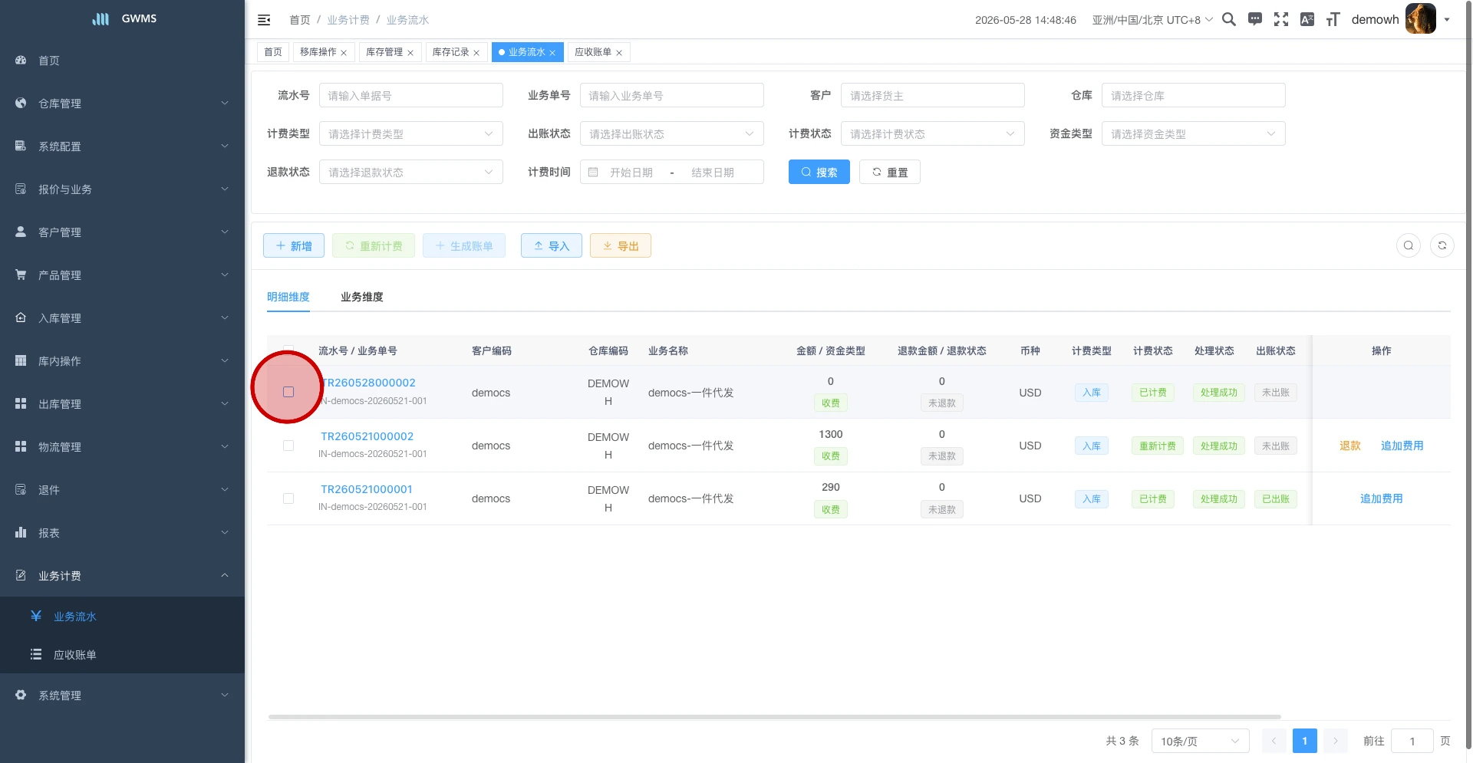Viewport: 1473px width, 763px height.
Task: Expand the 报价与业务 sidebar menu
Action: tap(122, 189)
